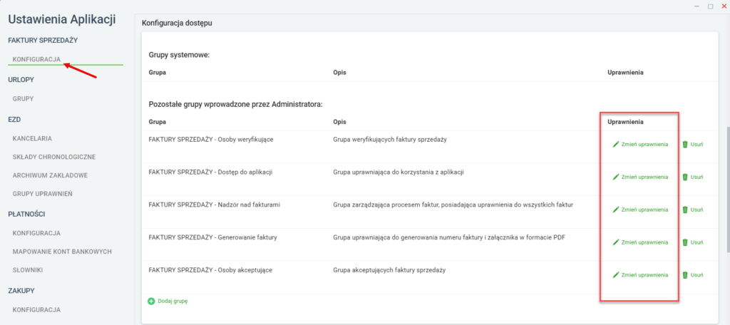Select Usun text for Nadzór nad fakturami row
Image resolution: width=730 pixels, height=325 pixels.
pyautogui.click(x=696, y=210)
